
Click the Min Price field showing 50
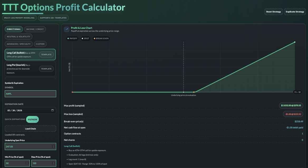click(x=17, y=163)
